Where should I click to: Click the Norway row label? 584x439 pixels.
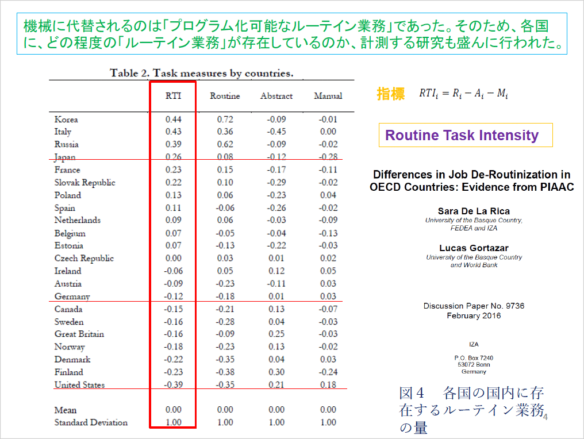tap(70, 347)
